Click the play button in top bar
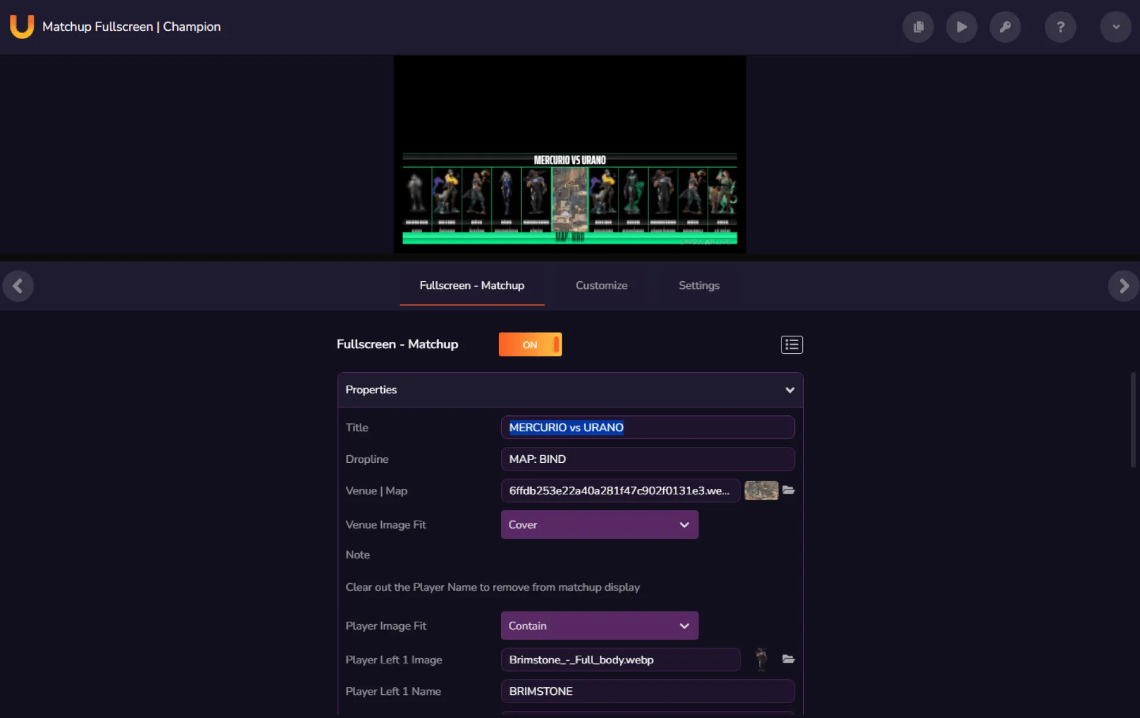 (961, 27)
